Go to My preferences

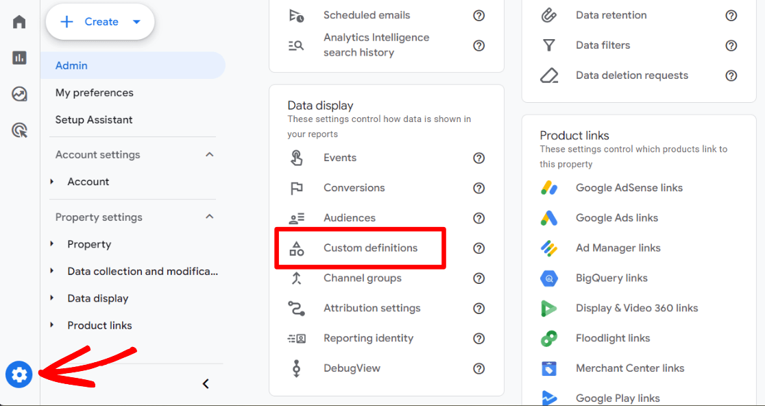(95, 93)
